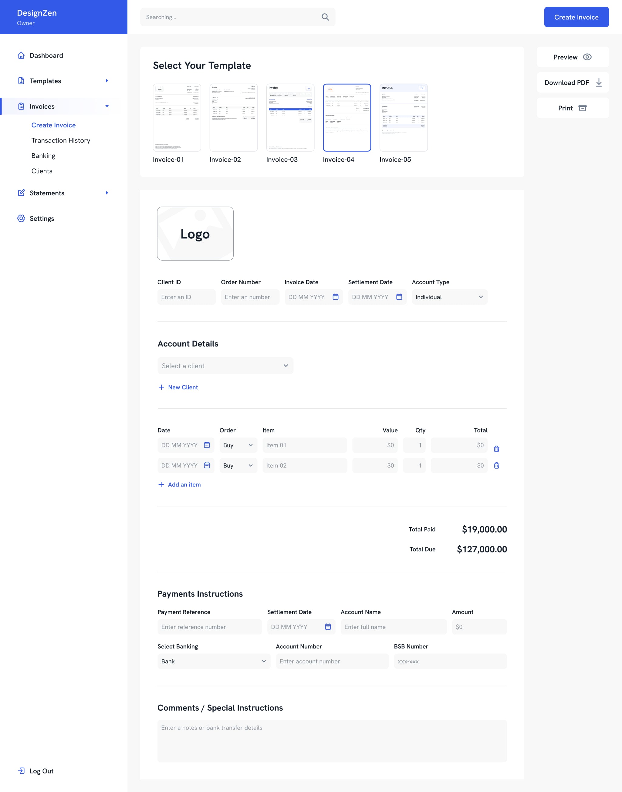
Task: Focus the Payments Amount input field
Action: pyautogui.click(x=479, y=627)
